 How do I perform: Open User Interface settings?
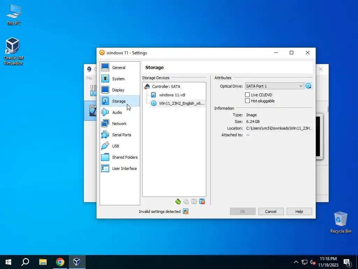click(x=120, y=168)
